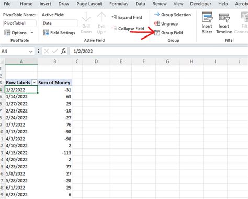Open the File menu

(x=7, y=4)
